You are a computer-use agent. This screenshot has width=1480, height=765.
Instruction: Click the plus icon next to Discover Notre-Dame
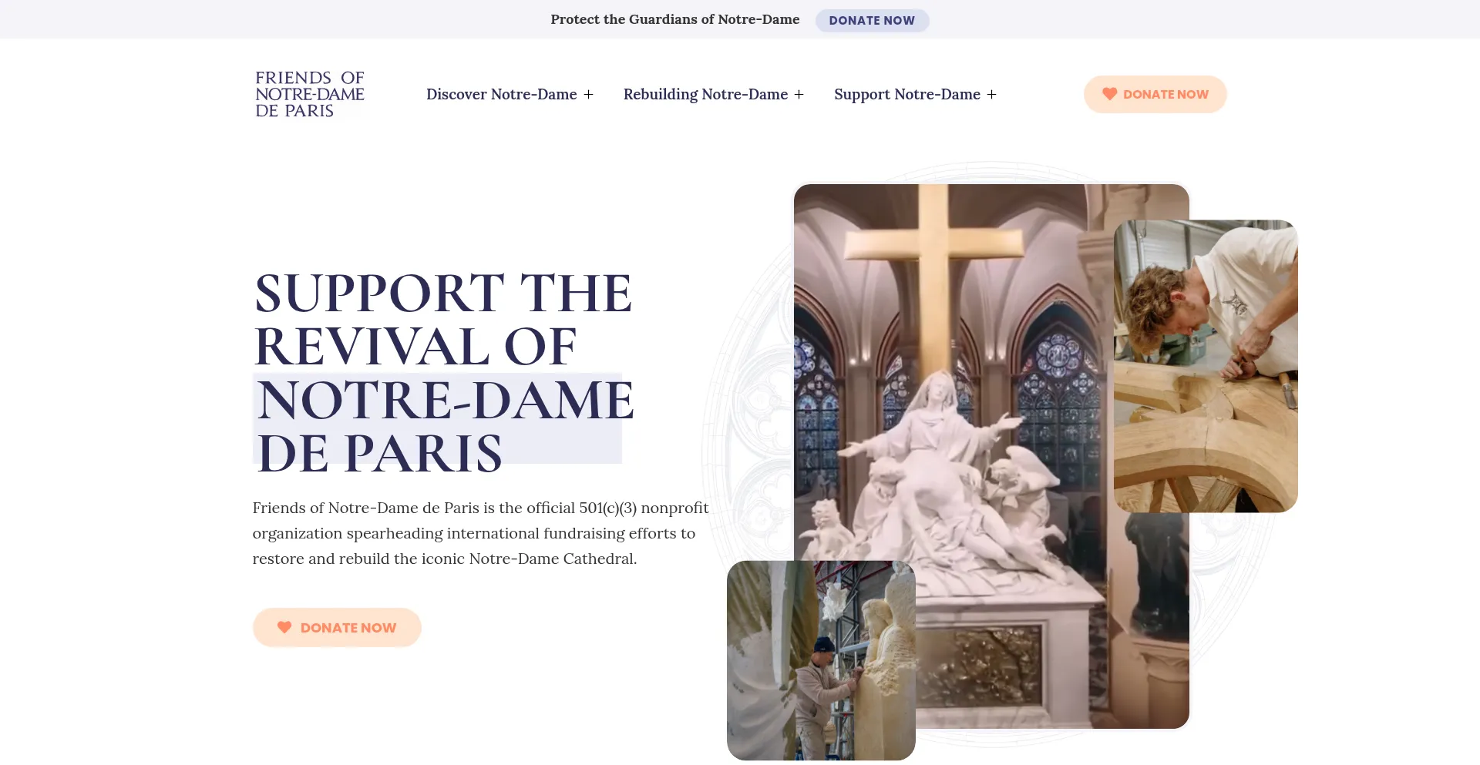coord(589,94)
